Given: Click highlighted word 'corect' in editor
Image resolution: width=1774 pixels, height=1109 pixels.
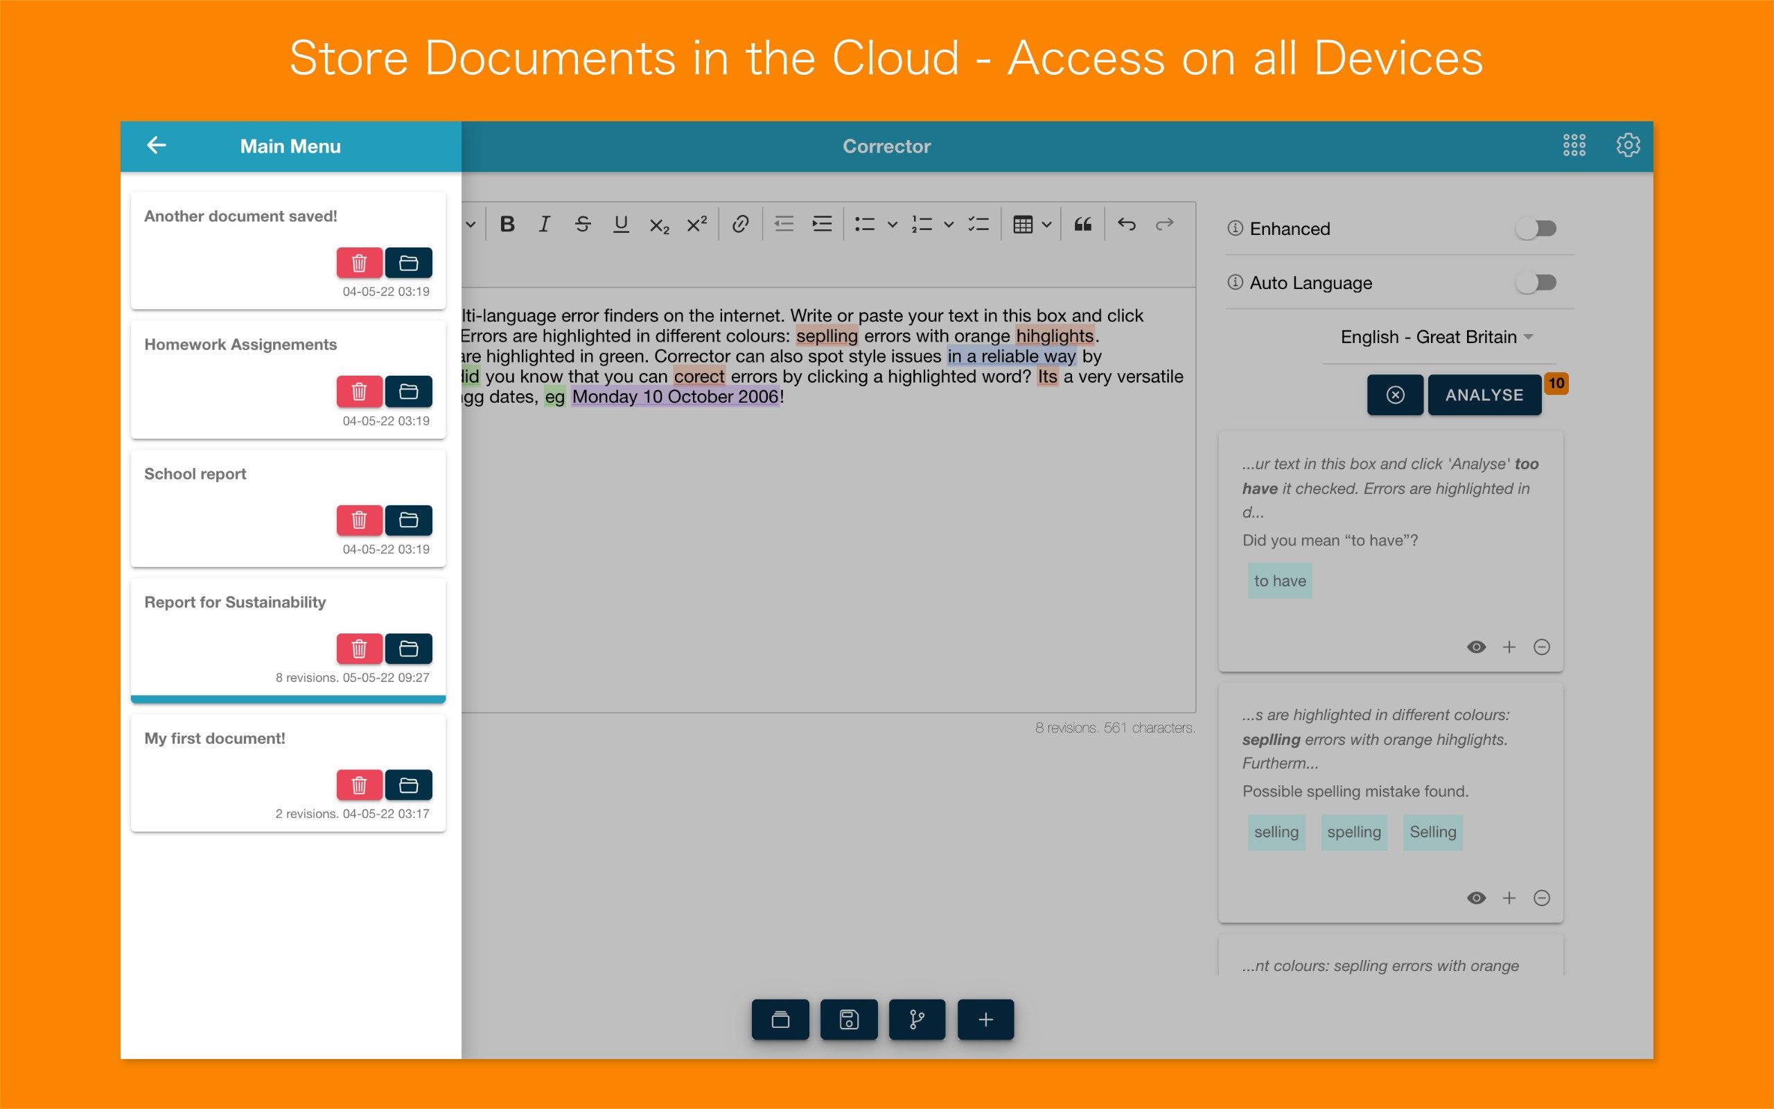Looking at the screenshot, I should [699, 376].
